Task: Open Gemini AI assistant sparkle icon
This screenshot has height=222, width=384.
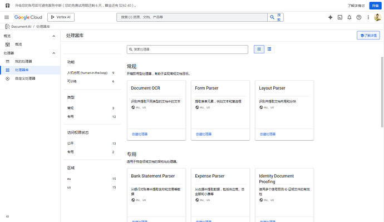Action: (x=331, y=17)
